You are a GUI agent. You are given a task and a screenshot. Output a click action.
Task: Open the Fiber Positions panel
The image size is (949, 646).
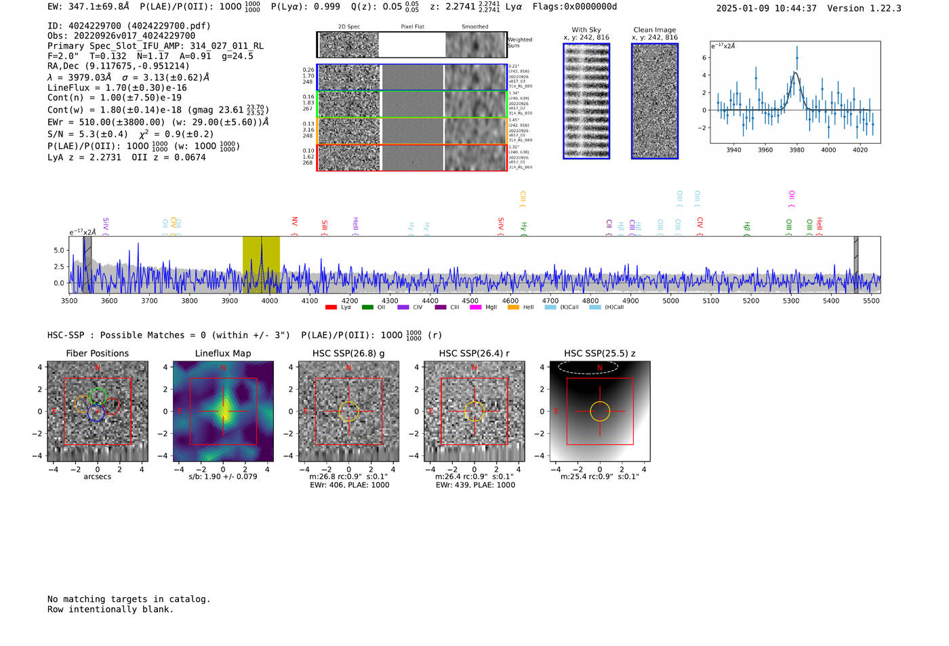tap(98, 411)
